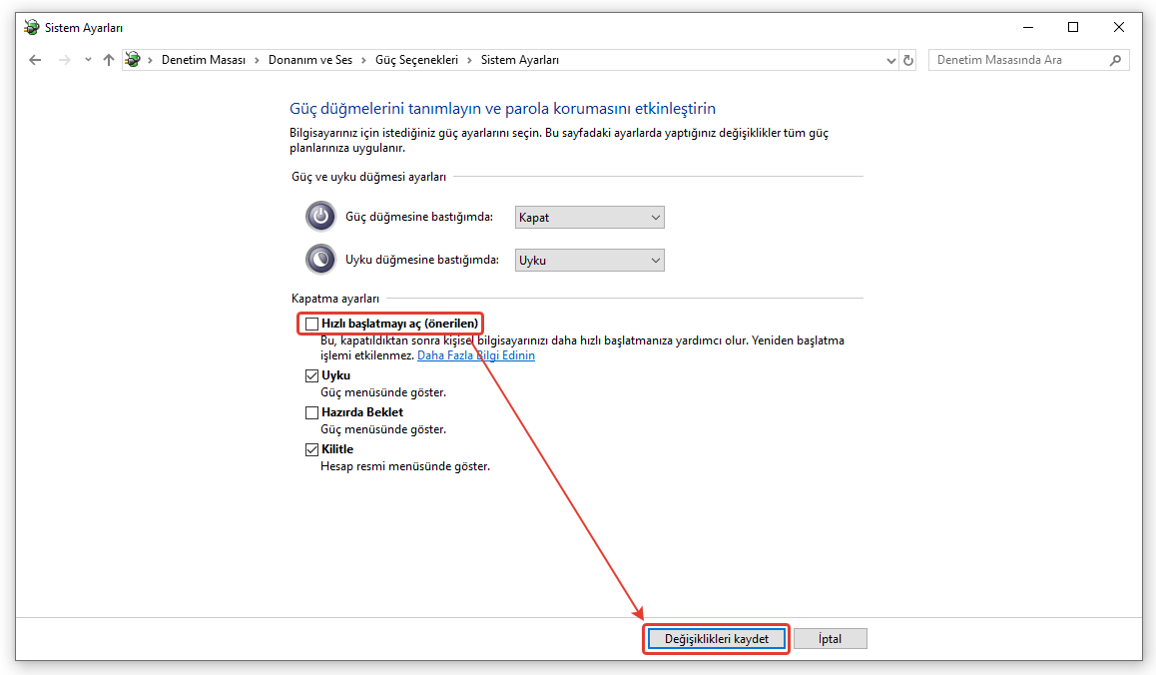Go to Donanım ve Ses breadcrumb
The width and height of the screenshot is (1156, 675).
309,60
